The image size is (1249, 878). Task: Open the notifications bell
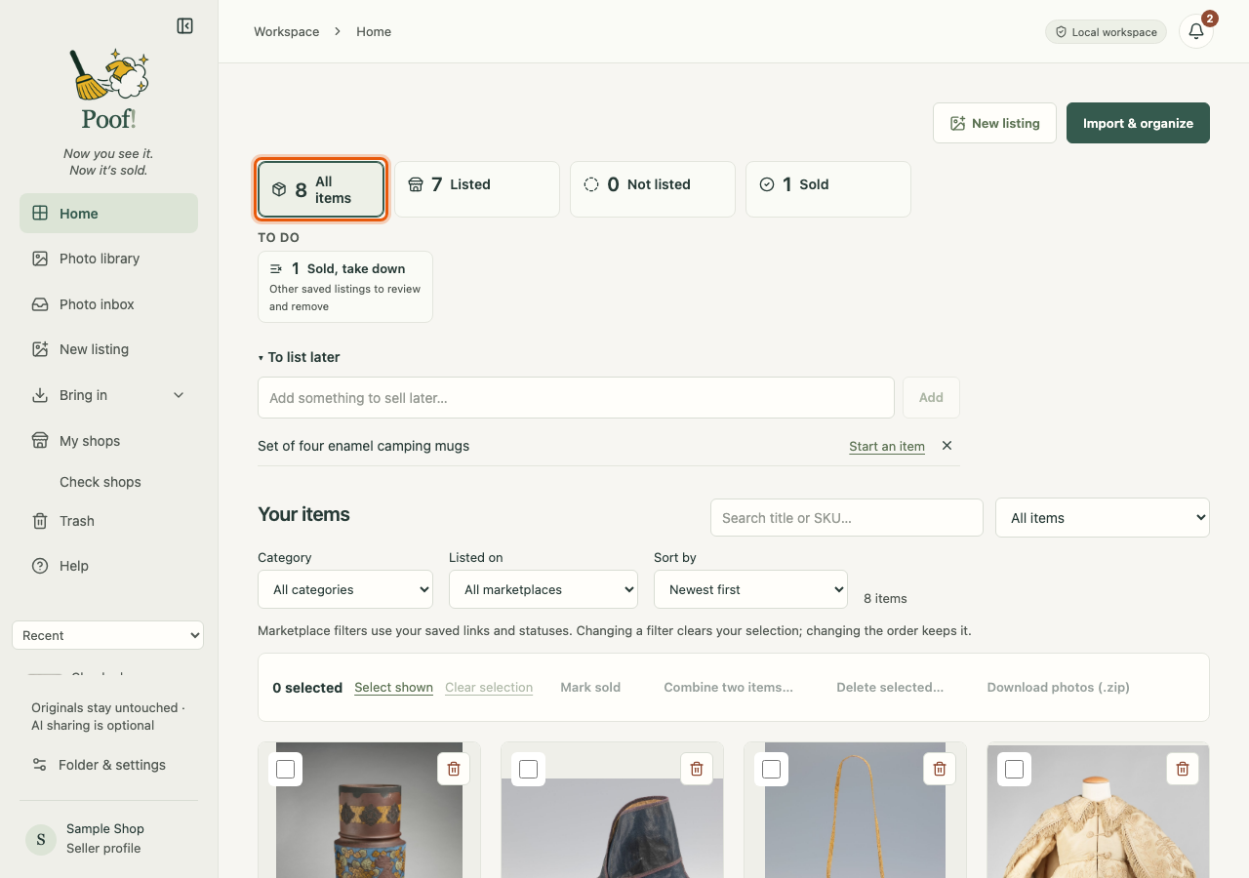(1196, 31)
